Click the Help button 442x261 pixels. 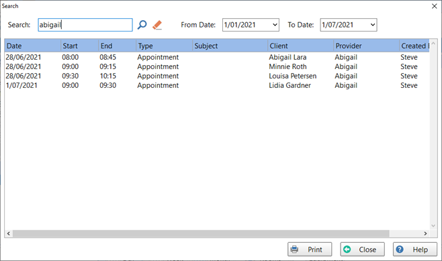(x=415, y=249)
